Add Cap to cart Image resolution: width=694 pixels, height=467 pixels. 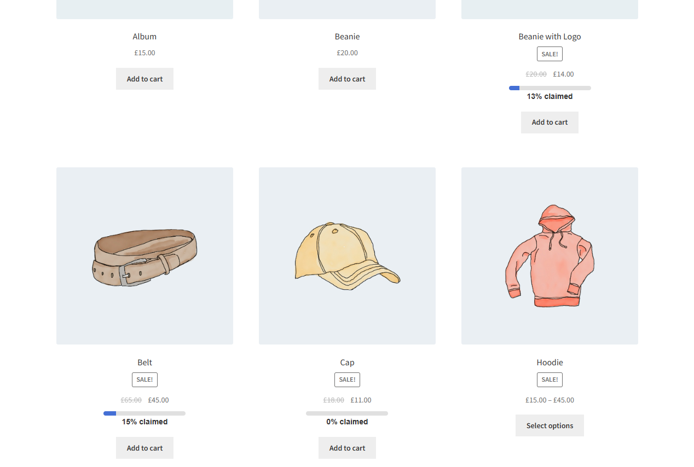(x=347, y=448)
